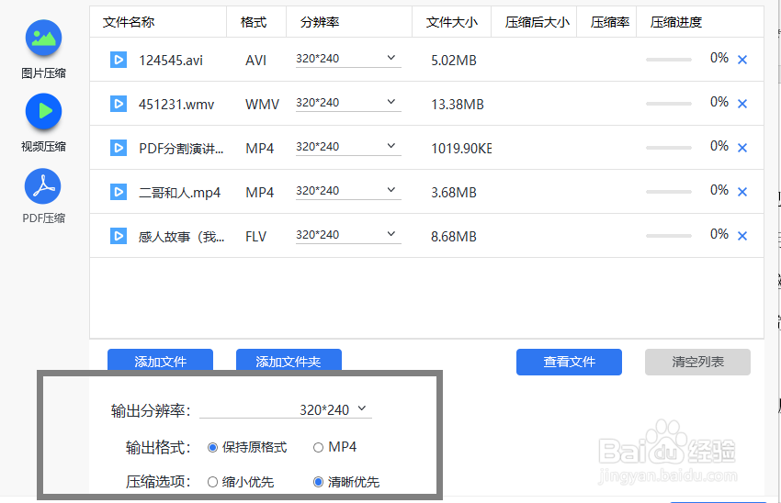Click the play icon for PDF分割演讲 row

click(119, 148)
